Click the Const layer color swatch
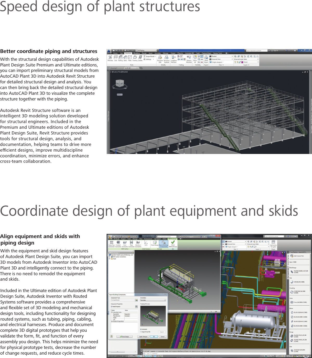The width and height of the screenshot is (312, 358). pyautogui.click(x=242, y=62)
